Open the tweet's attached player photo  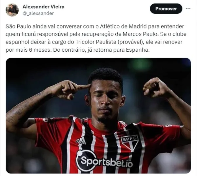(98, 115)
